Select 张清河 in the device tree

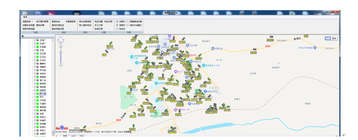tap(43, 120)
